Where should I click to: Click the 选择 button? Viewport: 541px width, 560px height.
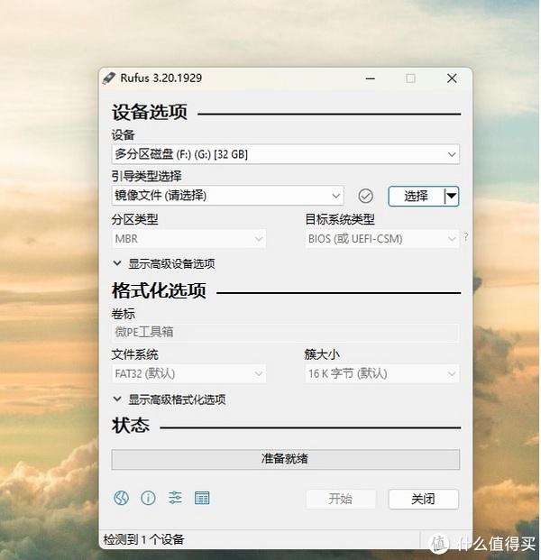tap(416, 196)
